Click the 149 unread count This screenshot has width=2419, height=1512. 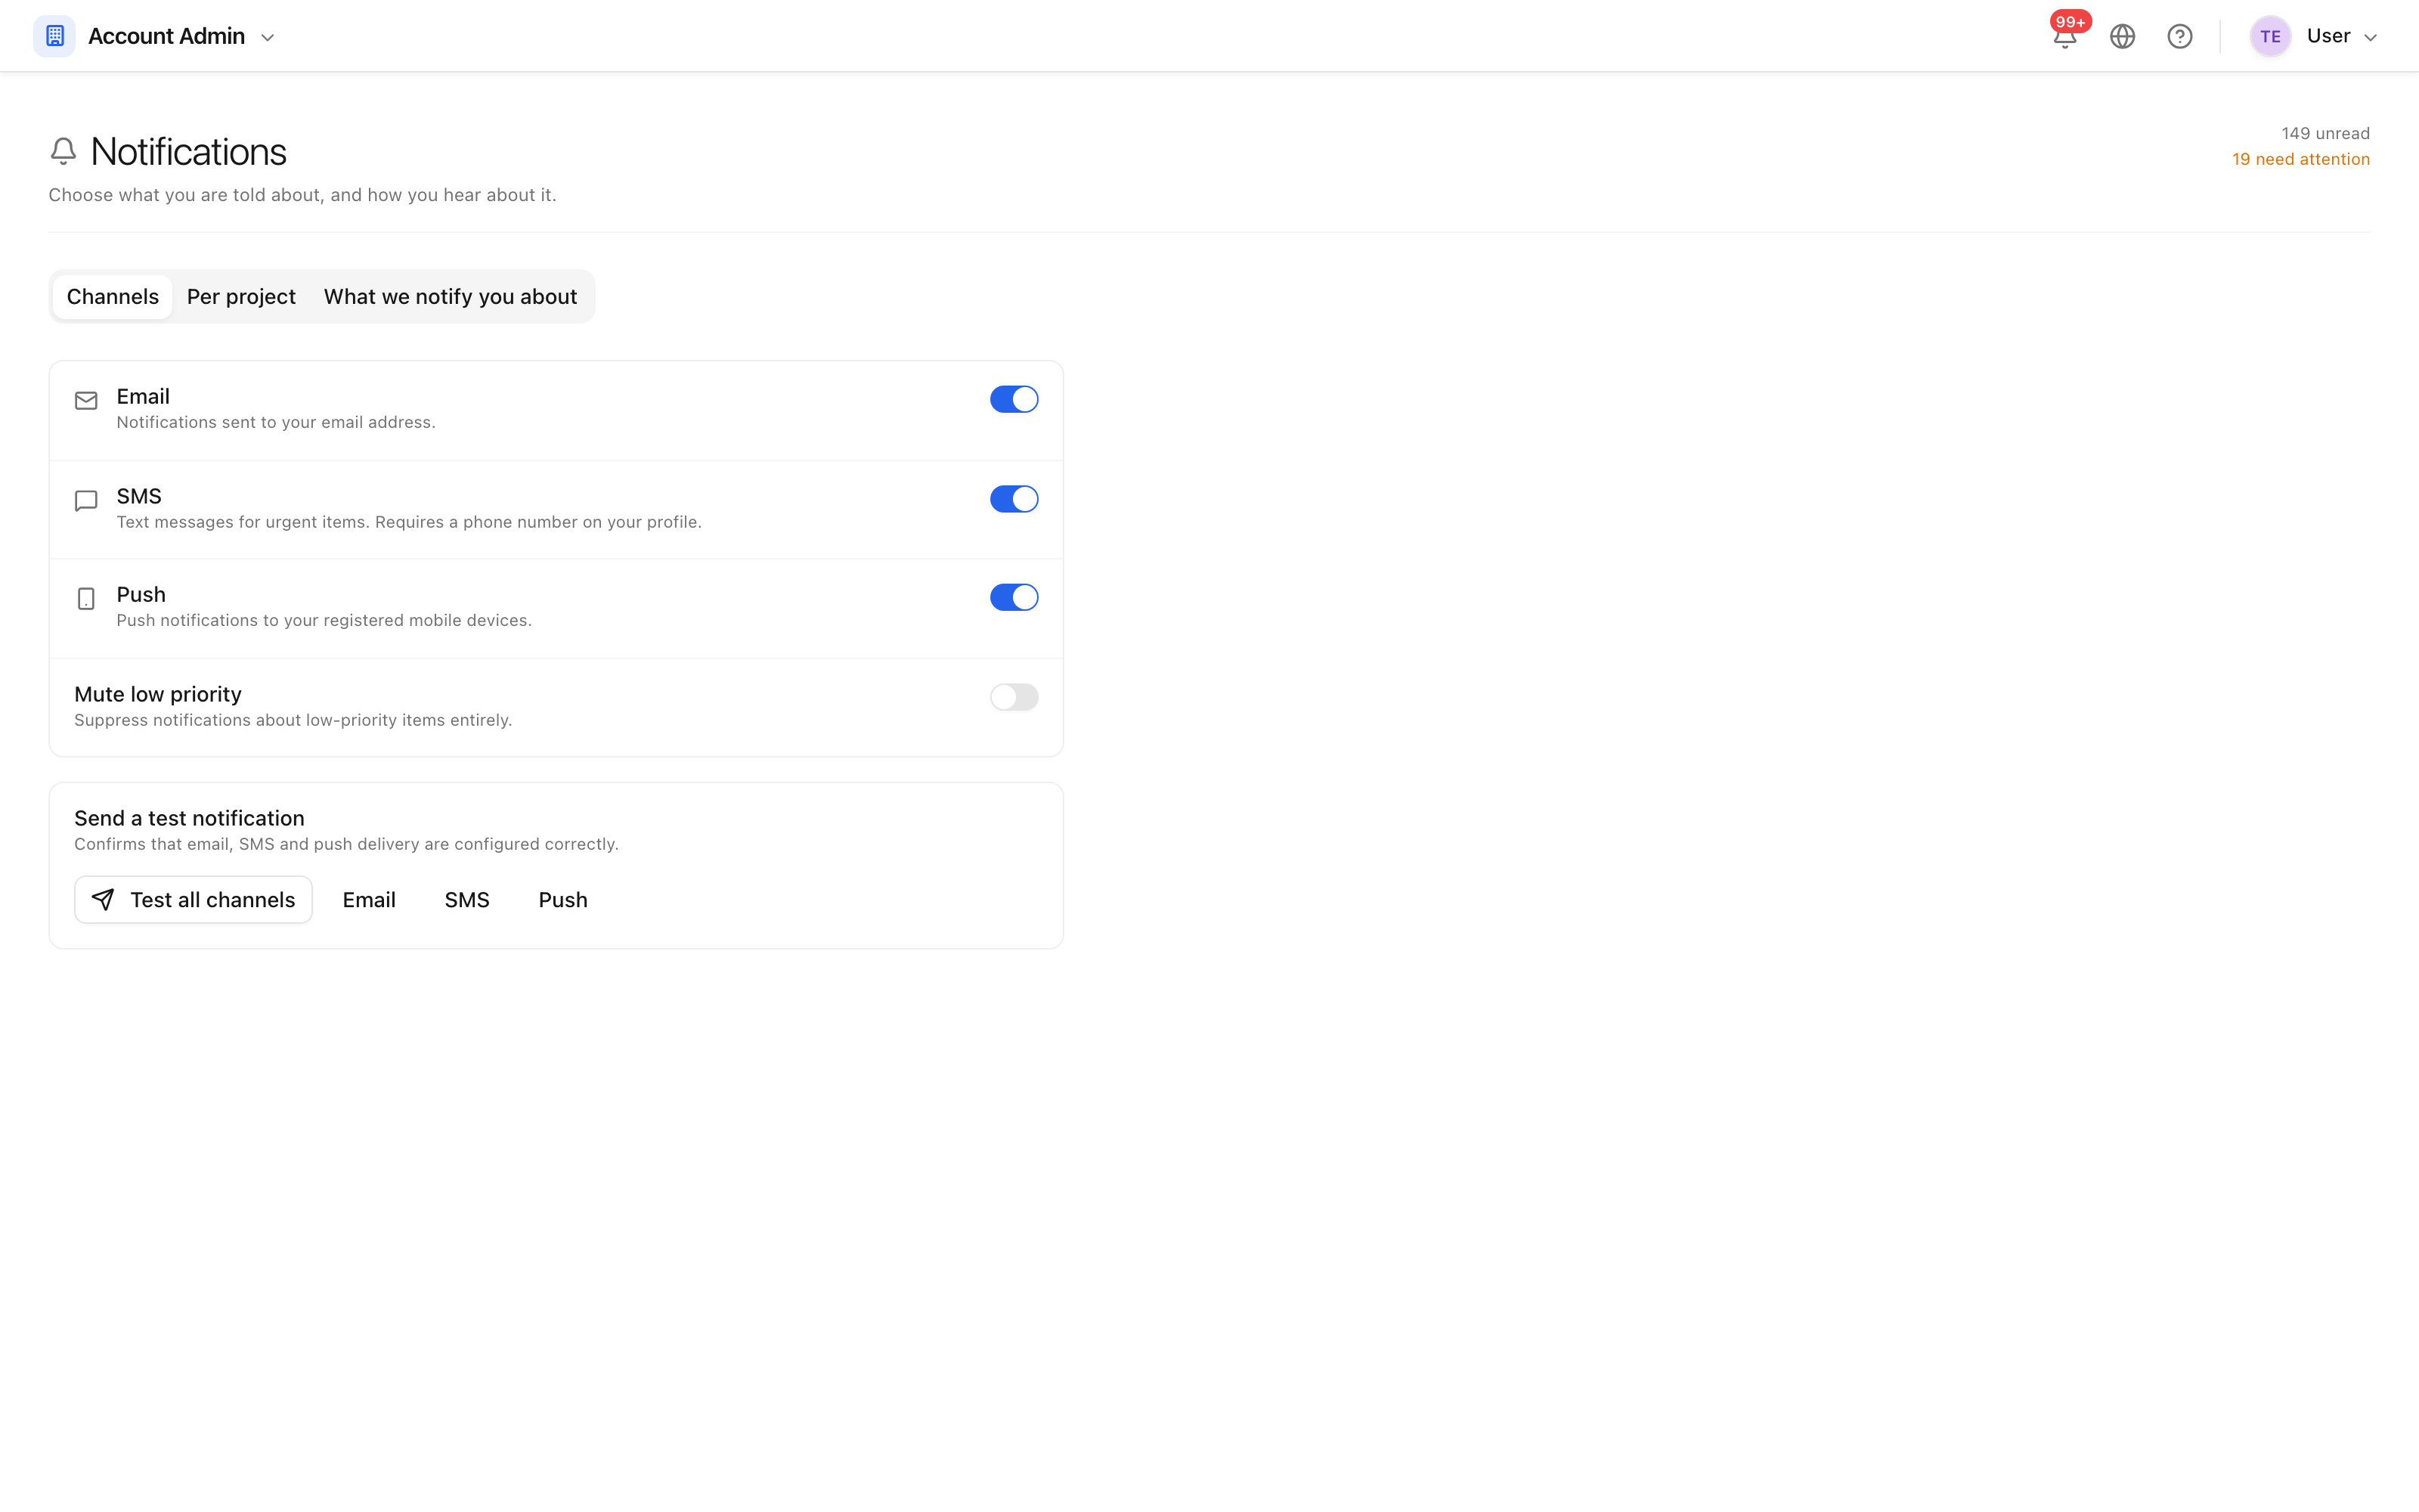(2325, 133)
